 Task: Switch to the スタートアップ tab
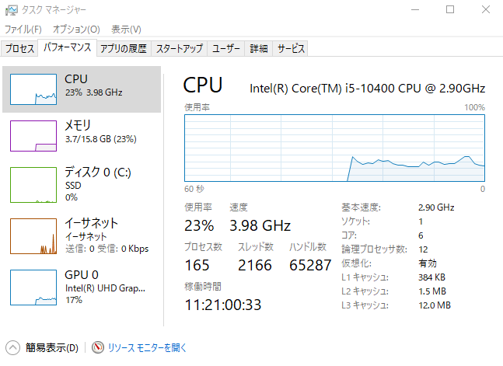[179, 48]
